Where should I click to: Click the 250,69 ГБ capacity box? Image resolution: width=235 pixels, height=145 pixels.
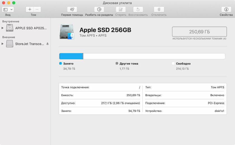[x=199, y=32]
